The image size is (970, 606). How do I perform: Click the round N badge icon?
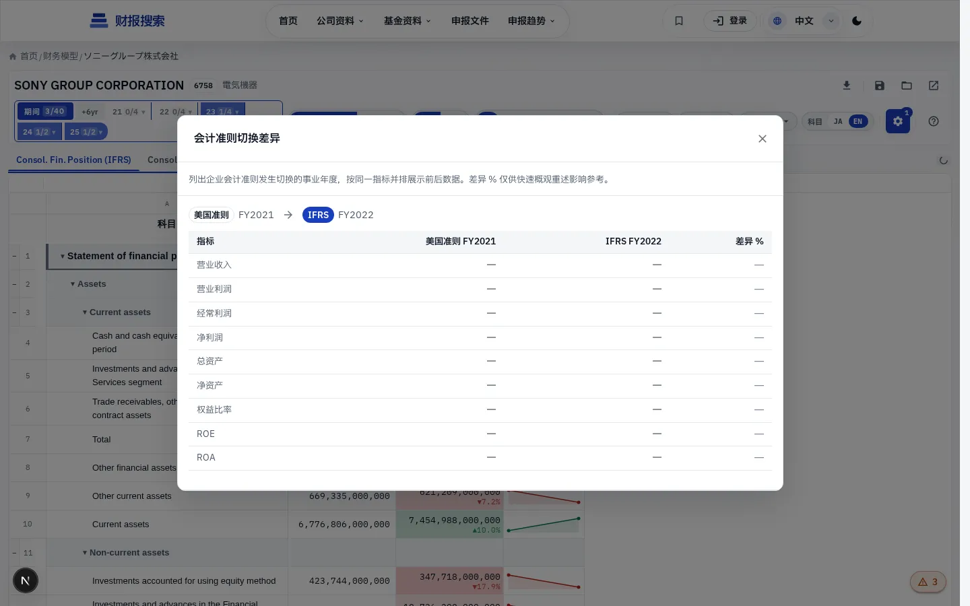coord(26,580)
